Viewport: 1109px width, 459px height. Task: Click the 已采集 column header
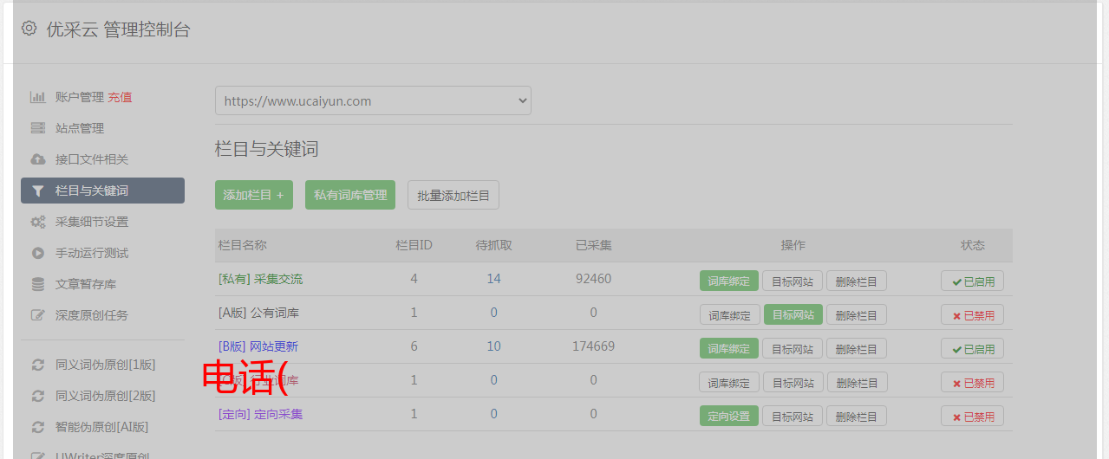click(x=594, y=245)
